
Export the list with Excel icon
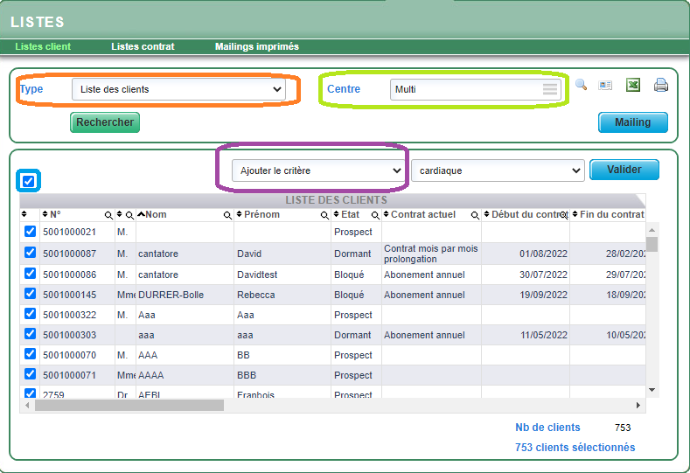[633, 85]
